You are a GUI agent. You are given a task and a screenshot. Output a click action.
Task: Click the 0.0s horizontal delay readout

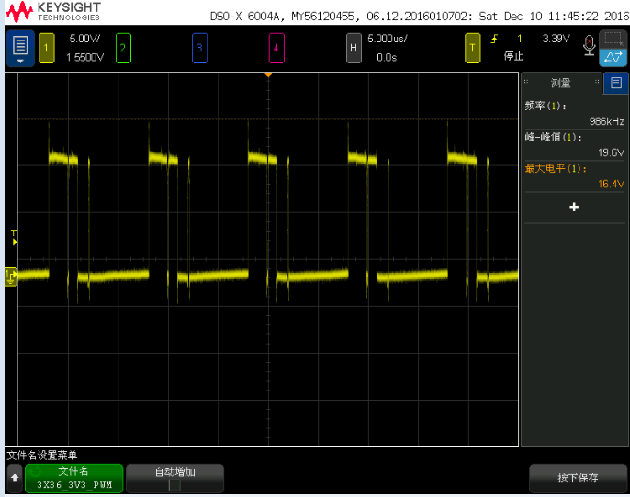point(387,58)
